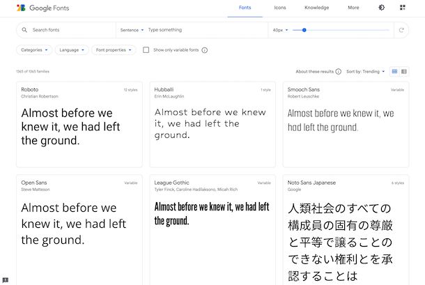Click the search magnifier icon

24,30
